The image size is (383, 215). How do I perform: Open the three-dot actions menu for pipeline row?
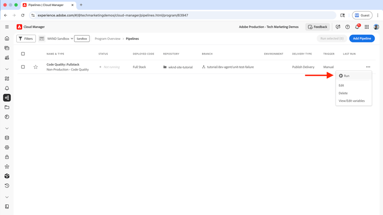(368, 67)
